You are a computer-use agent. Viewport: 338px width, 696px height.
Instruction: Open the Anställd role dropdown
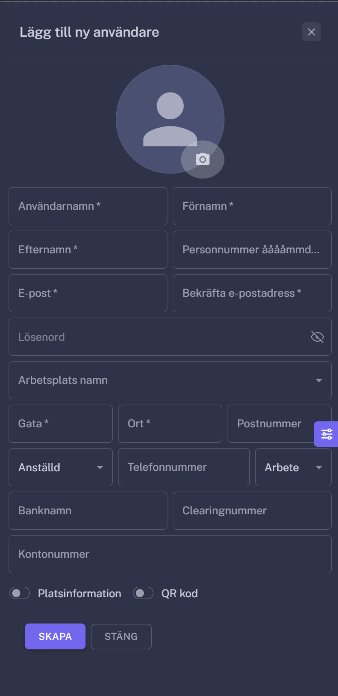point(100,467)
